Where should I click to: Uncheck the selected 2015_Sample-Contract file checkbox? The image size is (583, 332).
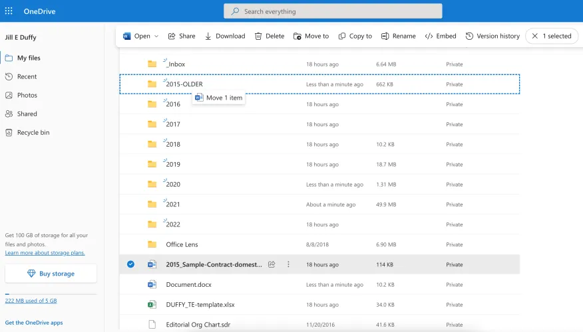[x=130, y=264]
